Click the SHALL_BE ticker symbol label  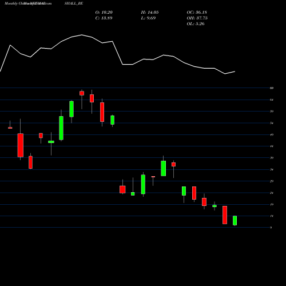74,3
